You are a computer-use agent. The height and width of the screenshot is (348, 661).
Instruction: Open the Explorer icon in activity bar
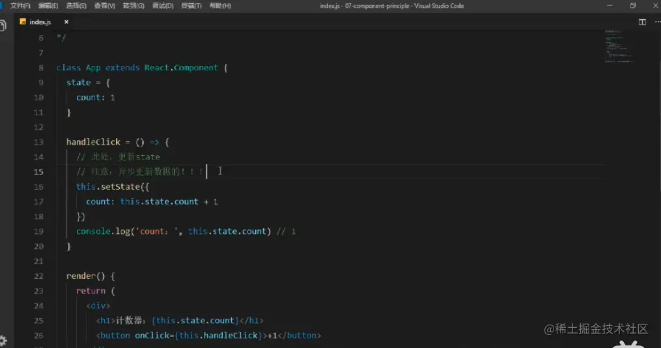[x=3, y=25]
